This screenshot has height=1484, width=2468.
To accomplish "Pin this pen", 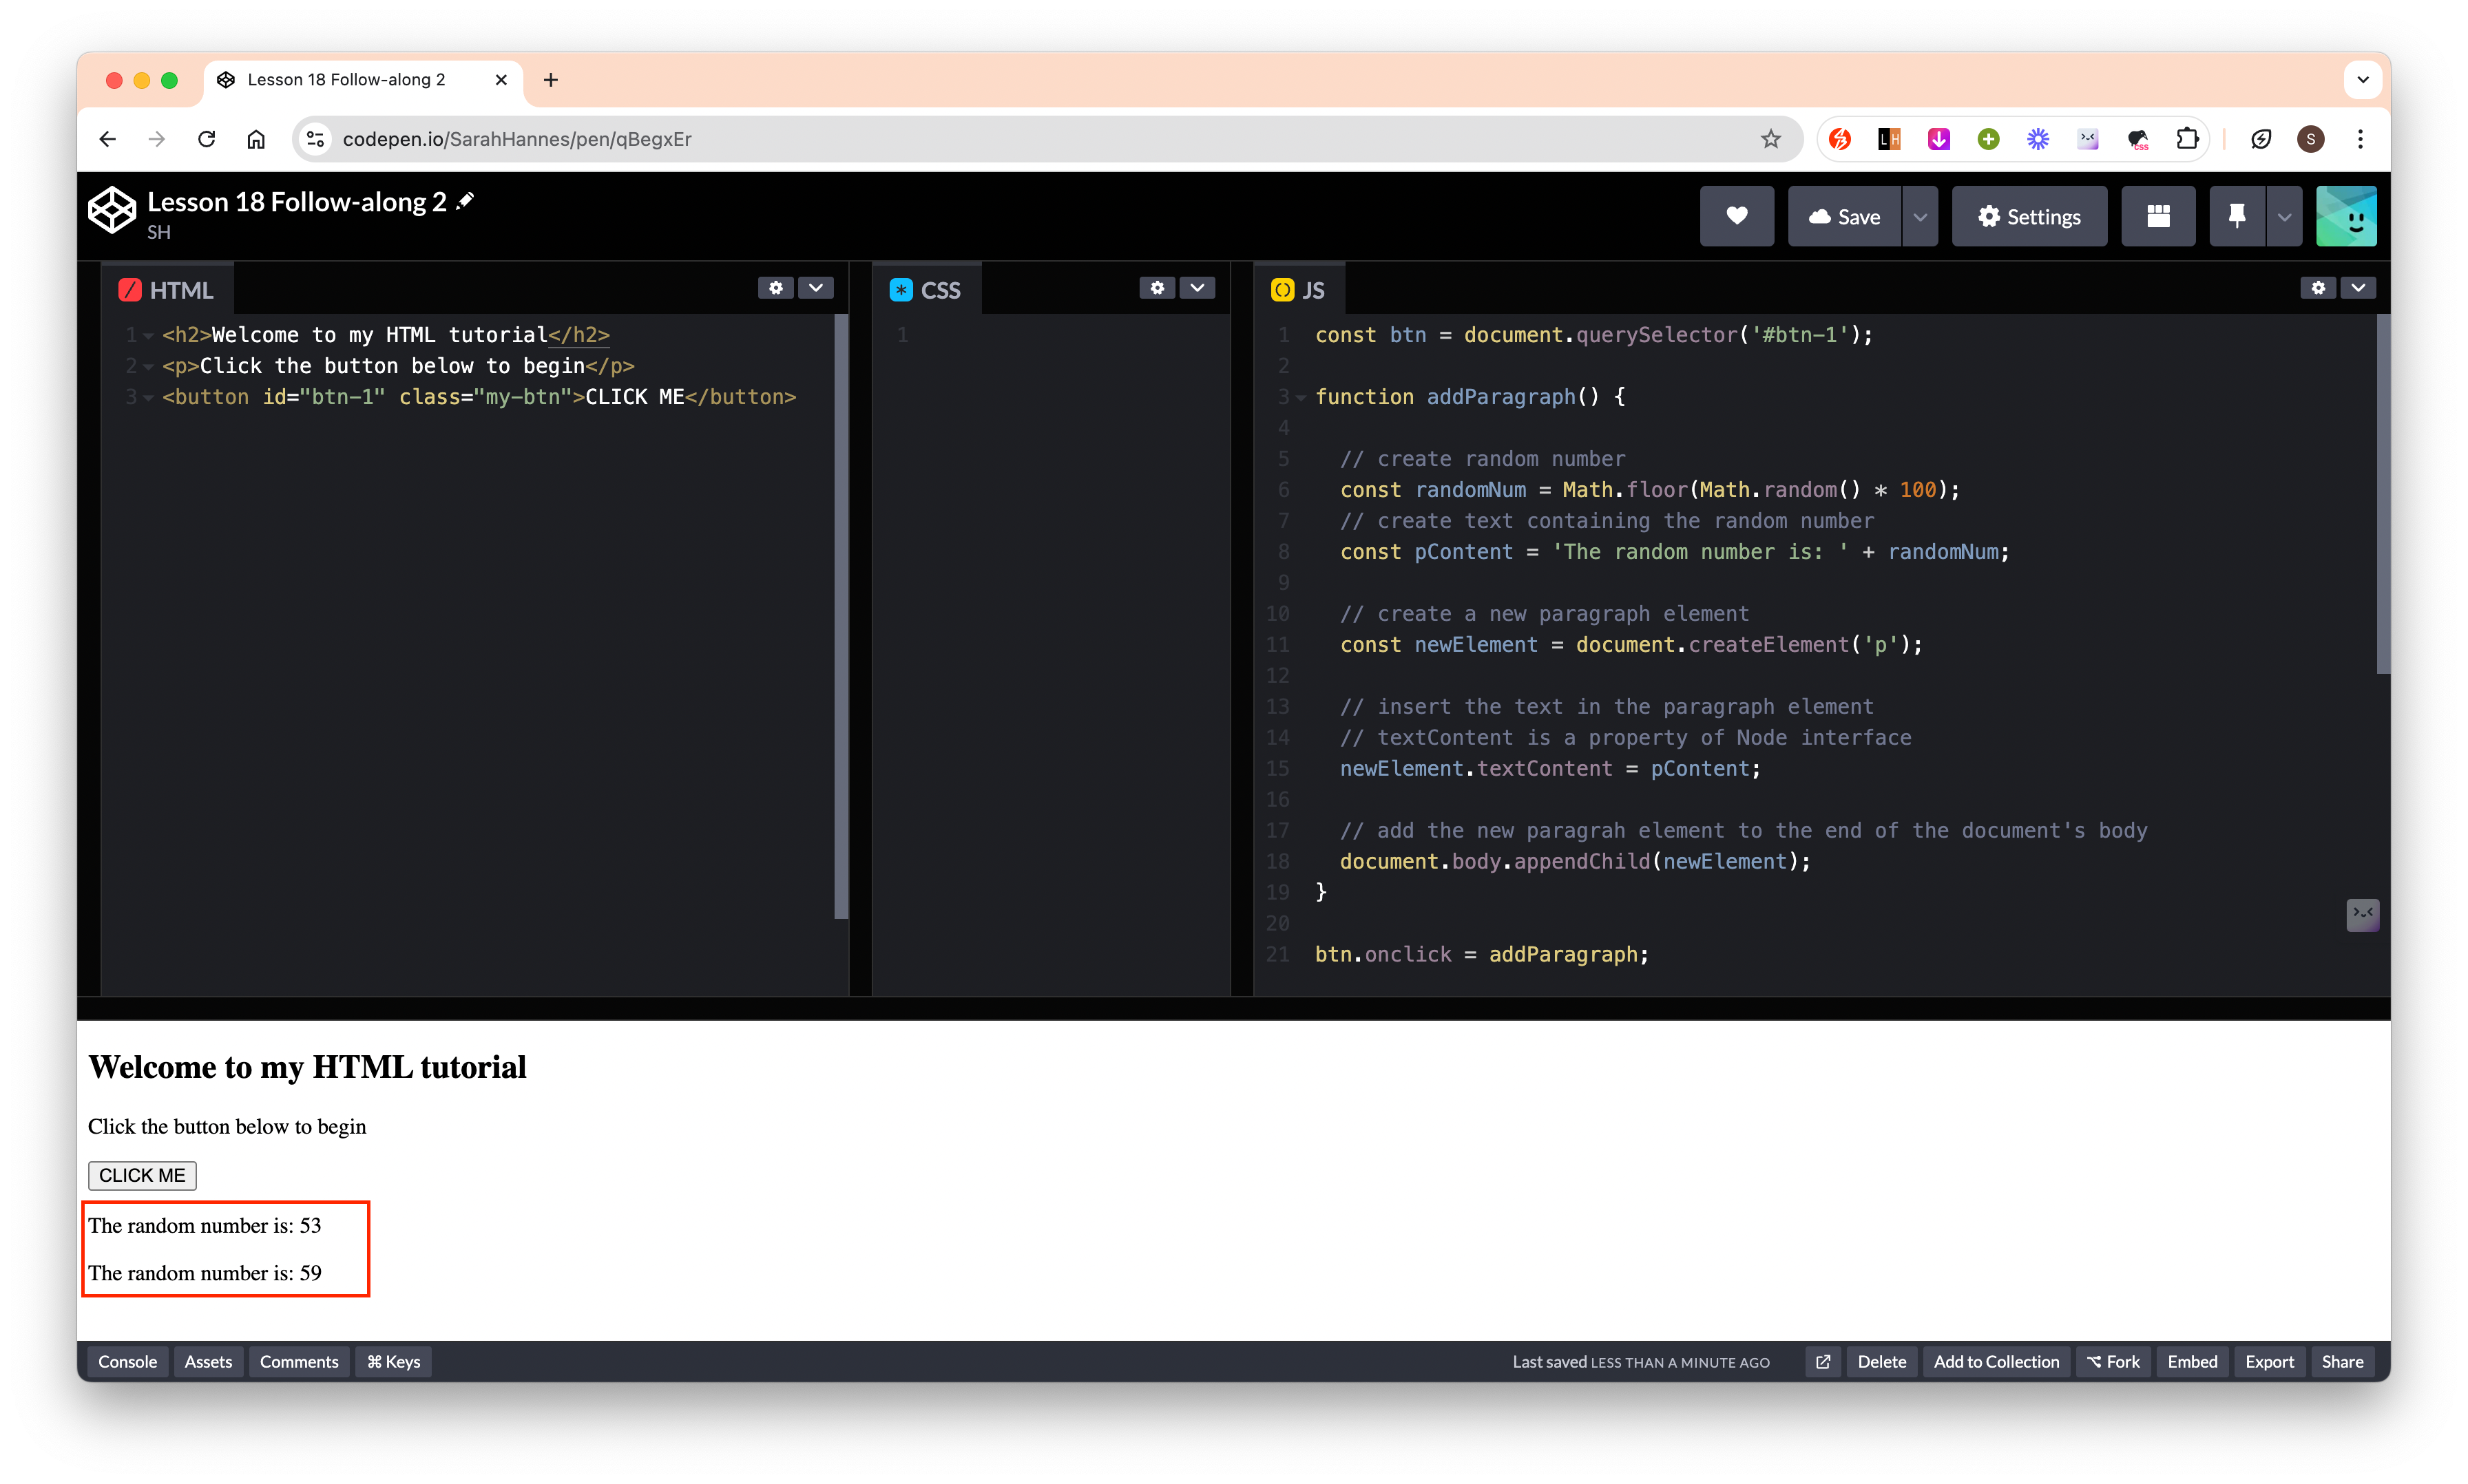I will [x=2237, y=216].
